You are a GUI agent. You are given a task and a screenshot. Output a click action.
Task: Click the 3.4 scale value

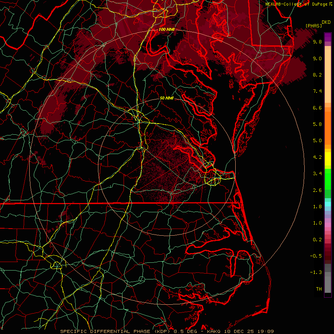(317, 174)
